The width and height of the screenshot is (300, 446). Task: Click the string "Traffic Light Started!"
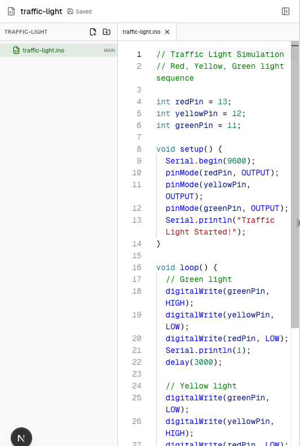coord(220,226)
